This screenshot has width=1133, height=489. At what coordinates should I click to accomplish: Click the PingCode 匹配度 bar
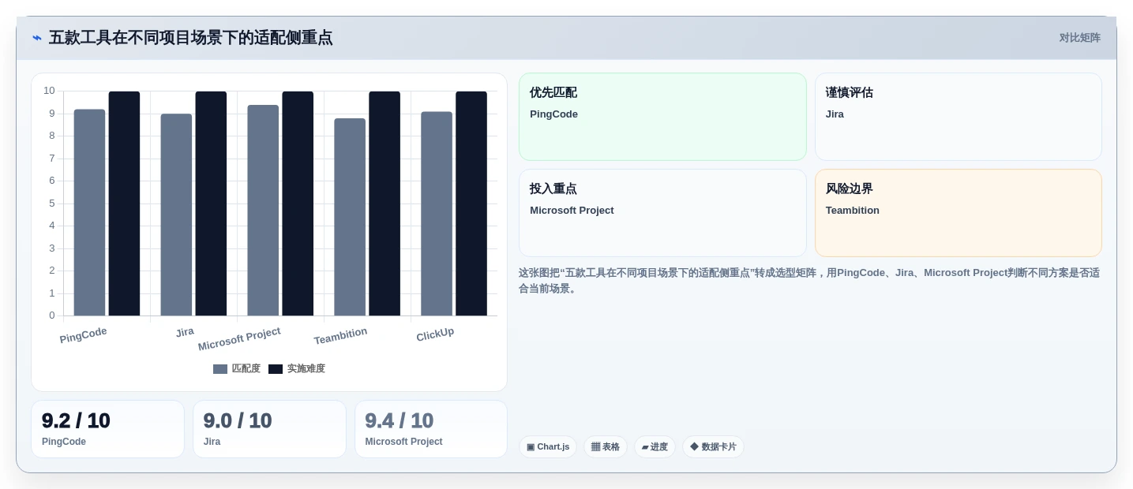(x=89, y=213)
